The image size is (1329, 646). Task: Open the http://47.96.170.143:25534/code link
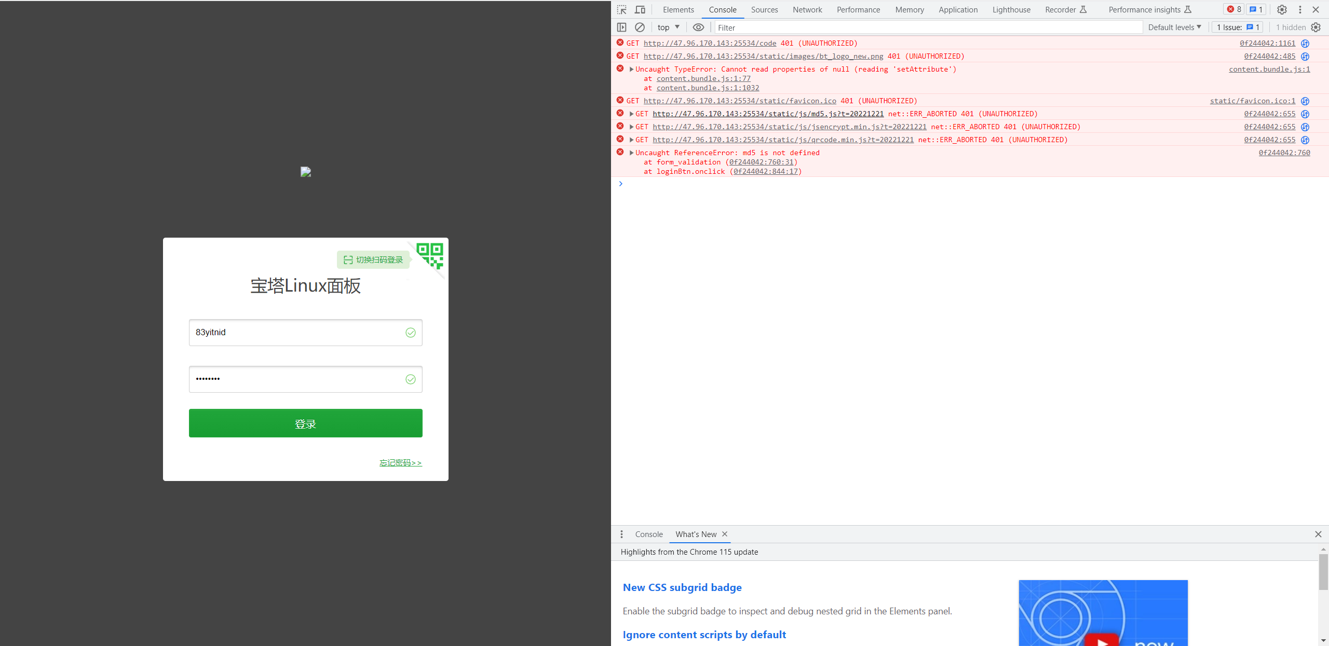(x=710, y=43)
